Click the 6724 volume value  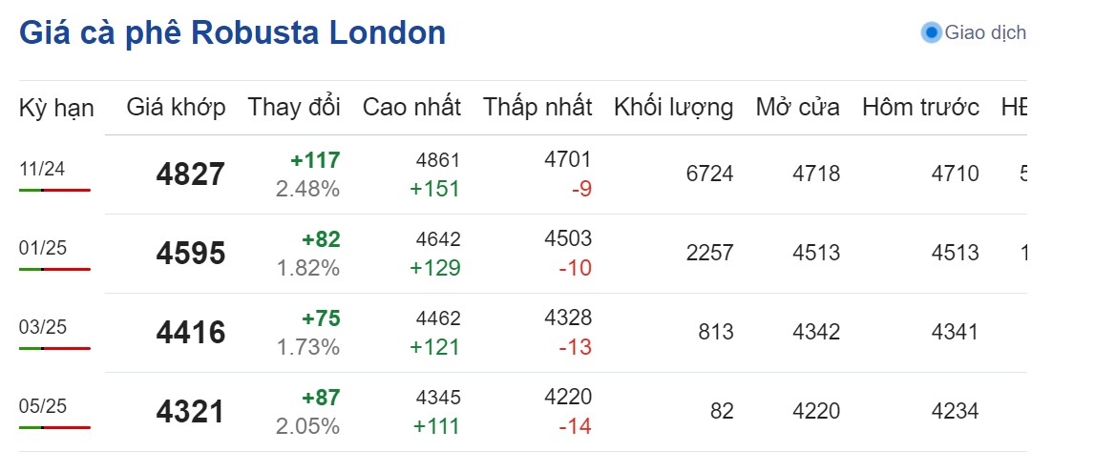click(x=709, y=174)
